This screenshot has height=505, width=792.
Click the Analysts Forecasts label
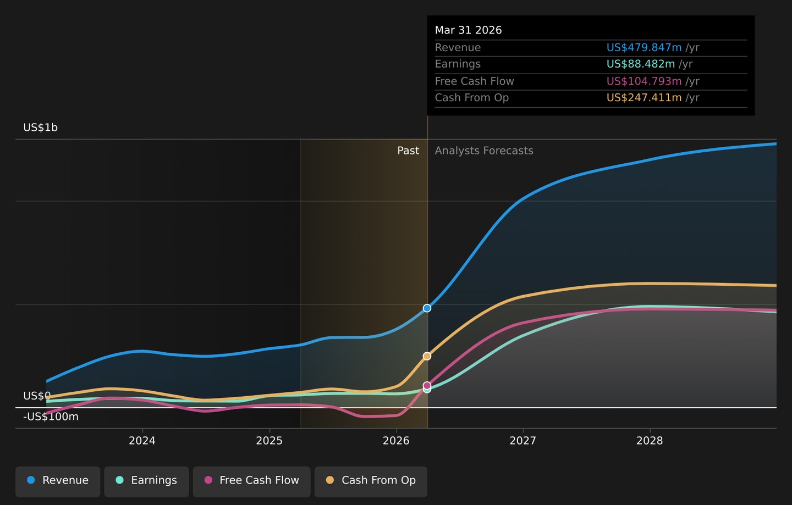(484, 151)
